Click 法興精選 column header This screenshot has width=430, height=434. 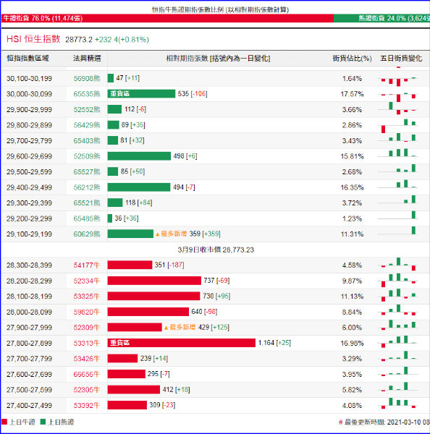[x=87, y=59]
